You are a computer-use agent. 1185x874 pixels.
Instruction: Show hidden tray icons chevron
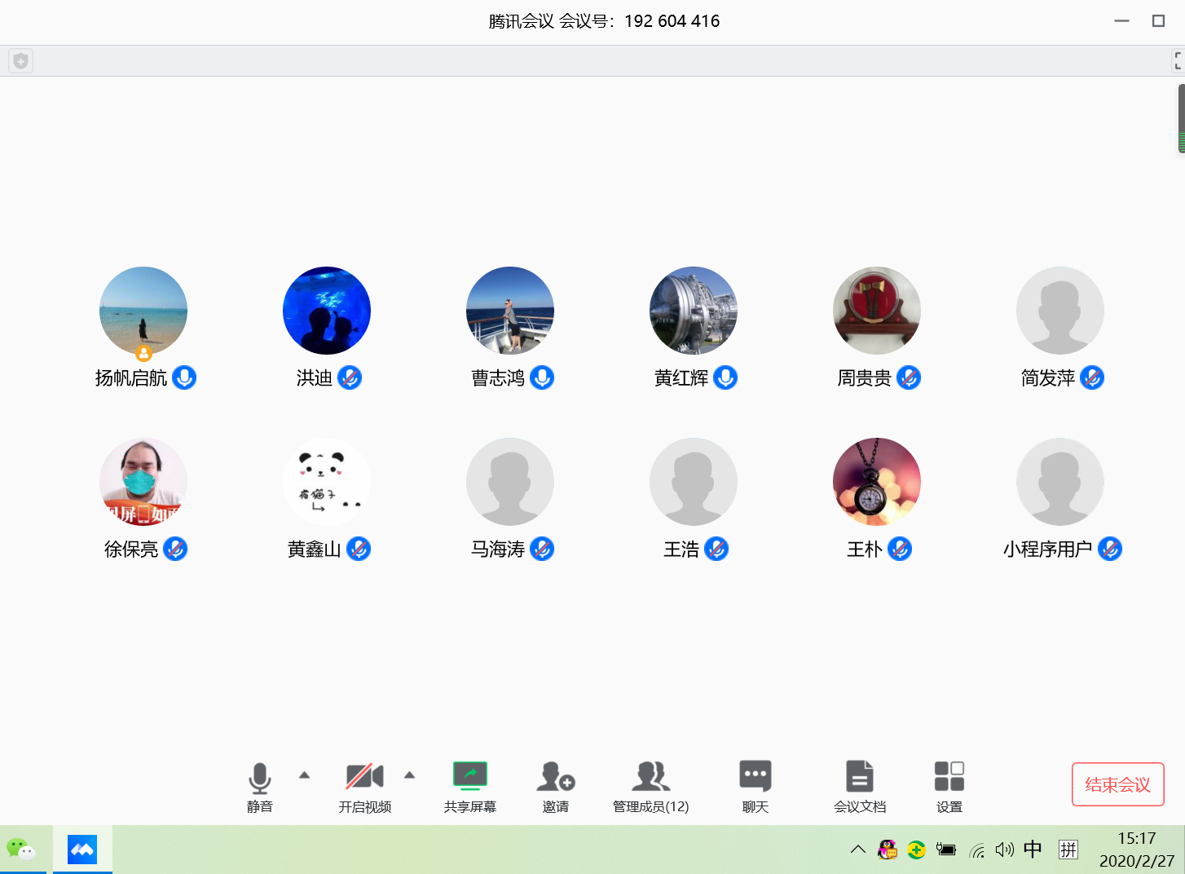[x=858, y=850]
